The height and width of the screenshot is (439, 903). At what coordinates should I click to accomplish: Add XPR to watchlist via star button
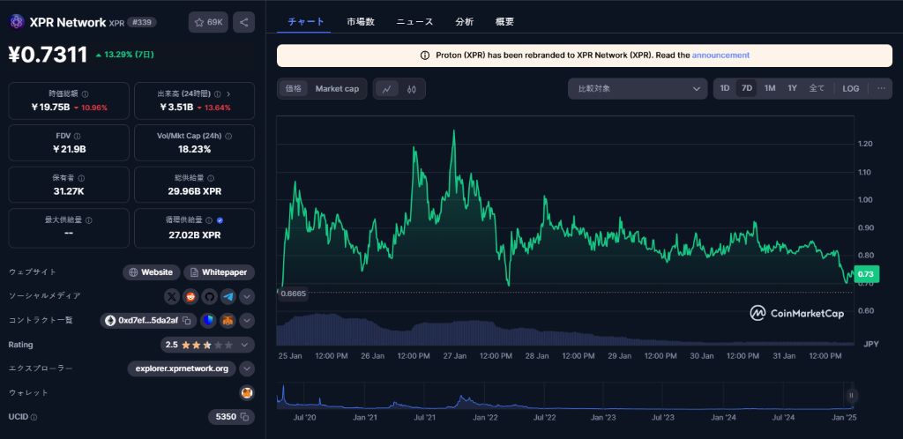pos(208,22)
